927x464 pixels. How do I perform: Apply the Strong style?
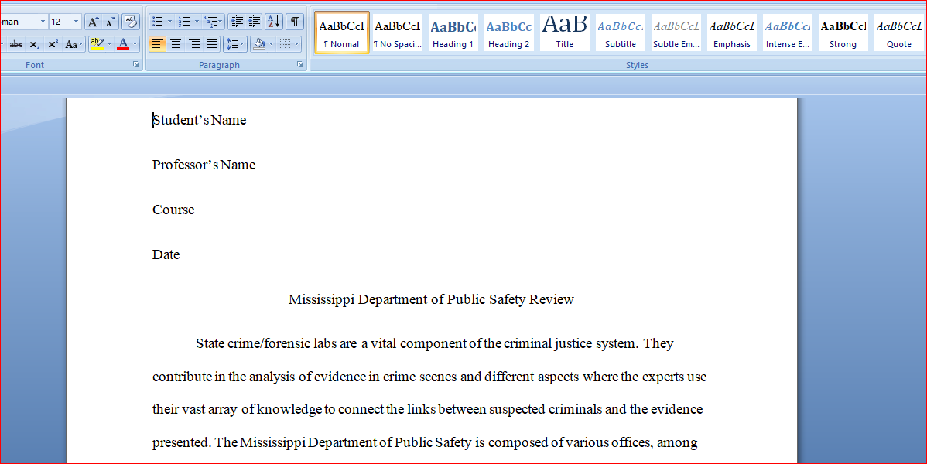click(x=843, y=33)
